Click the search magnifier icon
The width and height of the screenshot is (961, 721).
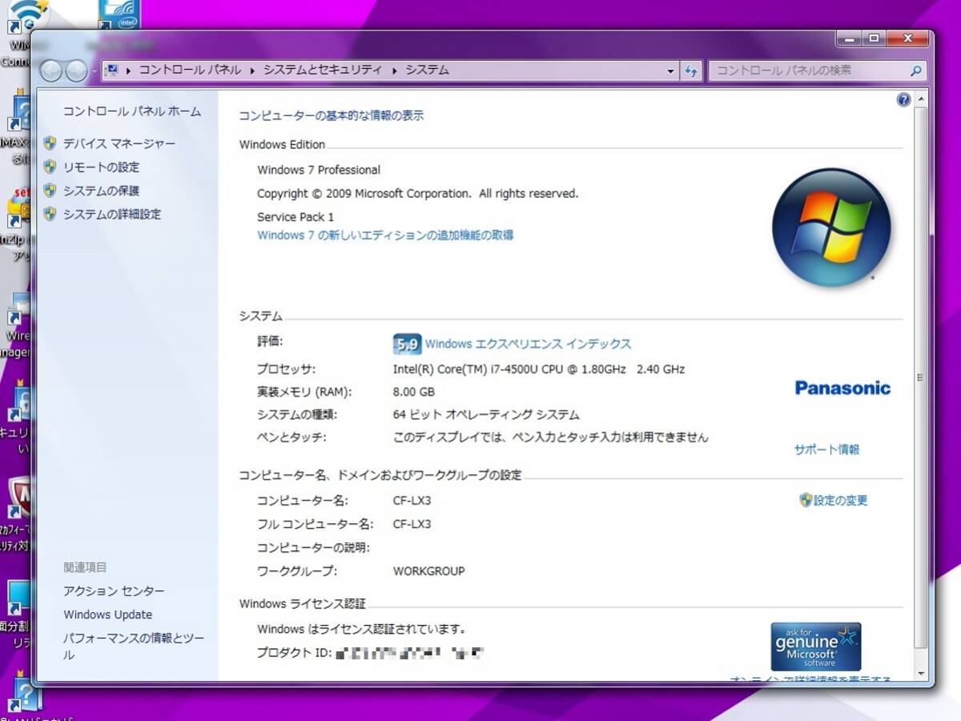[916, 70]
